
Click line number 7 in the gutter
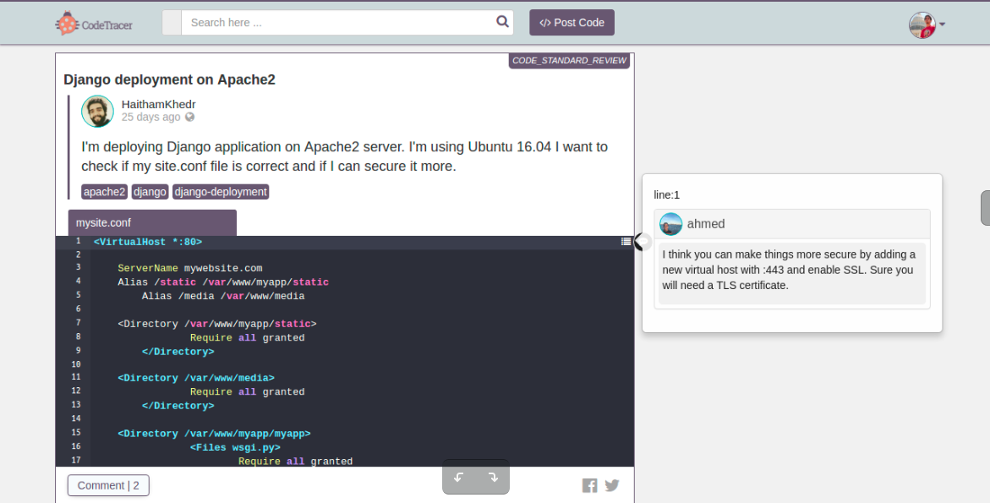[79, 322]
